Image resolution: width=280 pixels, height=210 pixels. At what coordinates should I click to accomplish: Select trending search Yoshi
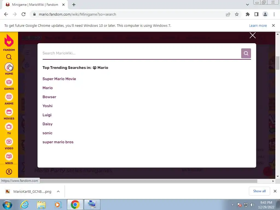47,106
